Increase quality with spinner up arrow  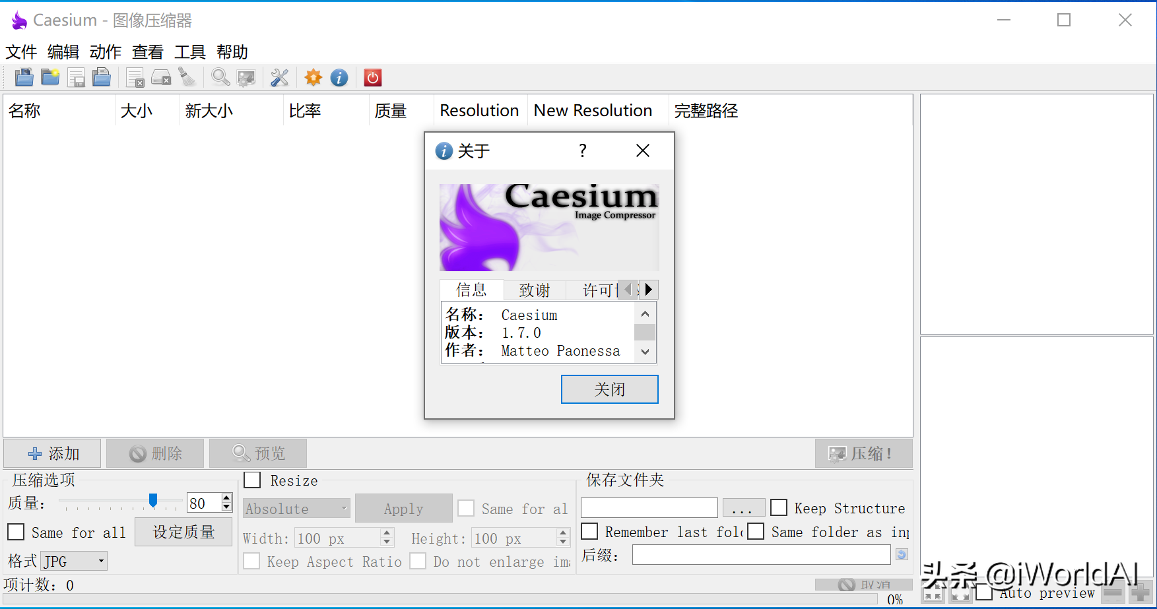pyautogui.click(x=226, y=498)
